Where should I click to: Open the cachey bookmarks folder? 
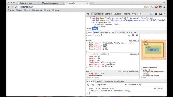(x=56, y=10)
